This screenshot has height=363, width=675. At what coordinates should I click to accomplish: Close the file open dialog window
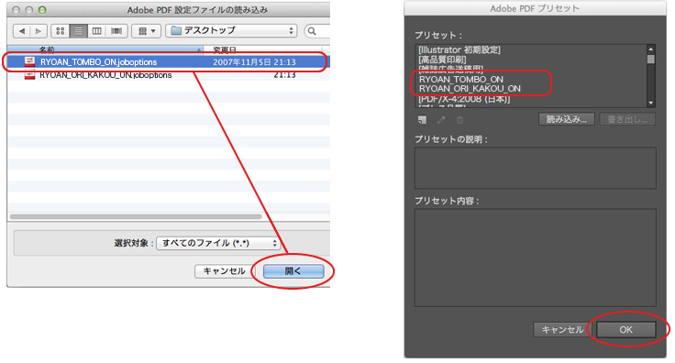click(x=17, y=9)
